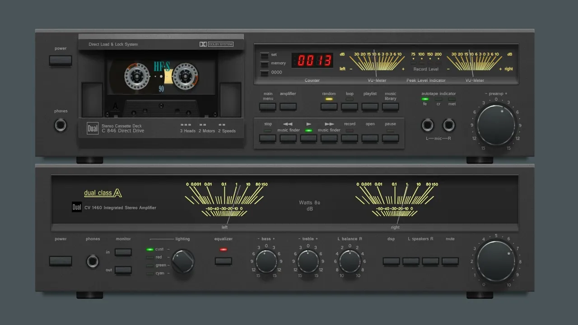Click the fe autotape indicator light

(425, 99)
